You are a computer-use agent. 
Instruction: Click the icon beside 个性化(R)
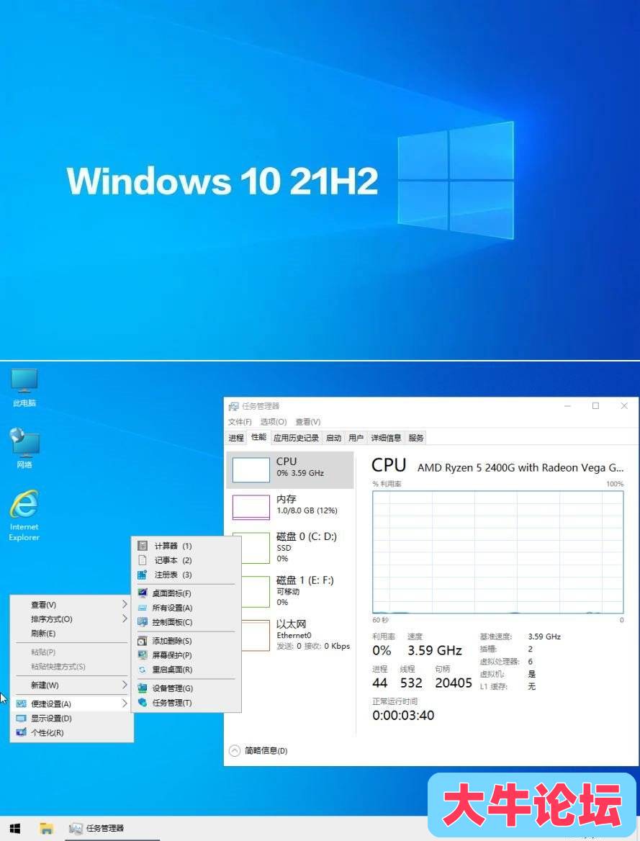pos(21,733)
